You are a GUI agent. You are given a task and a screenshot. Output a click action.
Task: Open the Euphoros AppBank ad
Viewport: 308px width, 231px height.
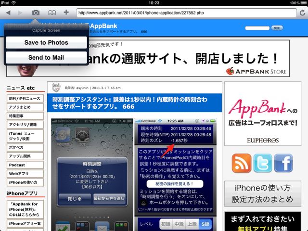coord(263,114)
